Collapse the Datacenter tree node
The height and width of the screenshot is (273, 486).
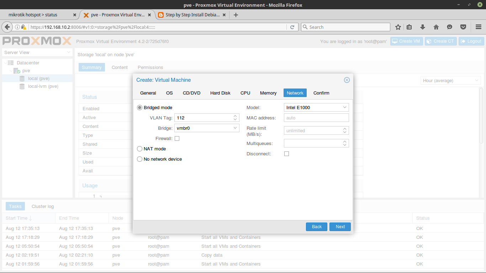coord(5,63)
